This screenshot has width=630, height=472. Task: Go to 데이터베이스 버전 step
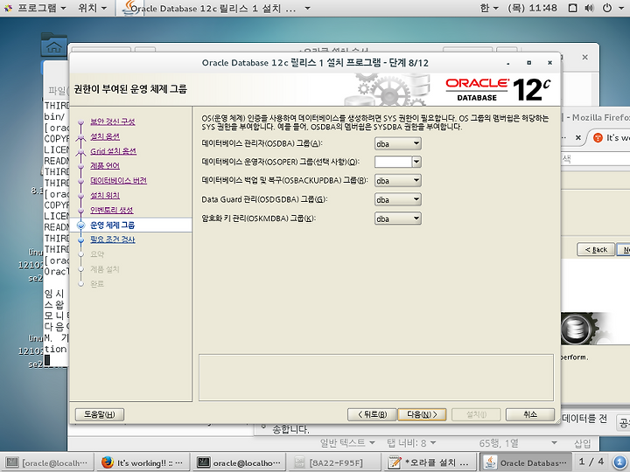[x=118, y=181]
